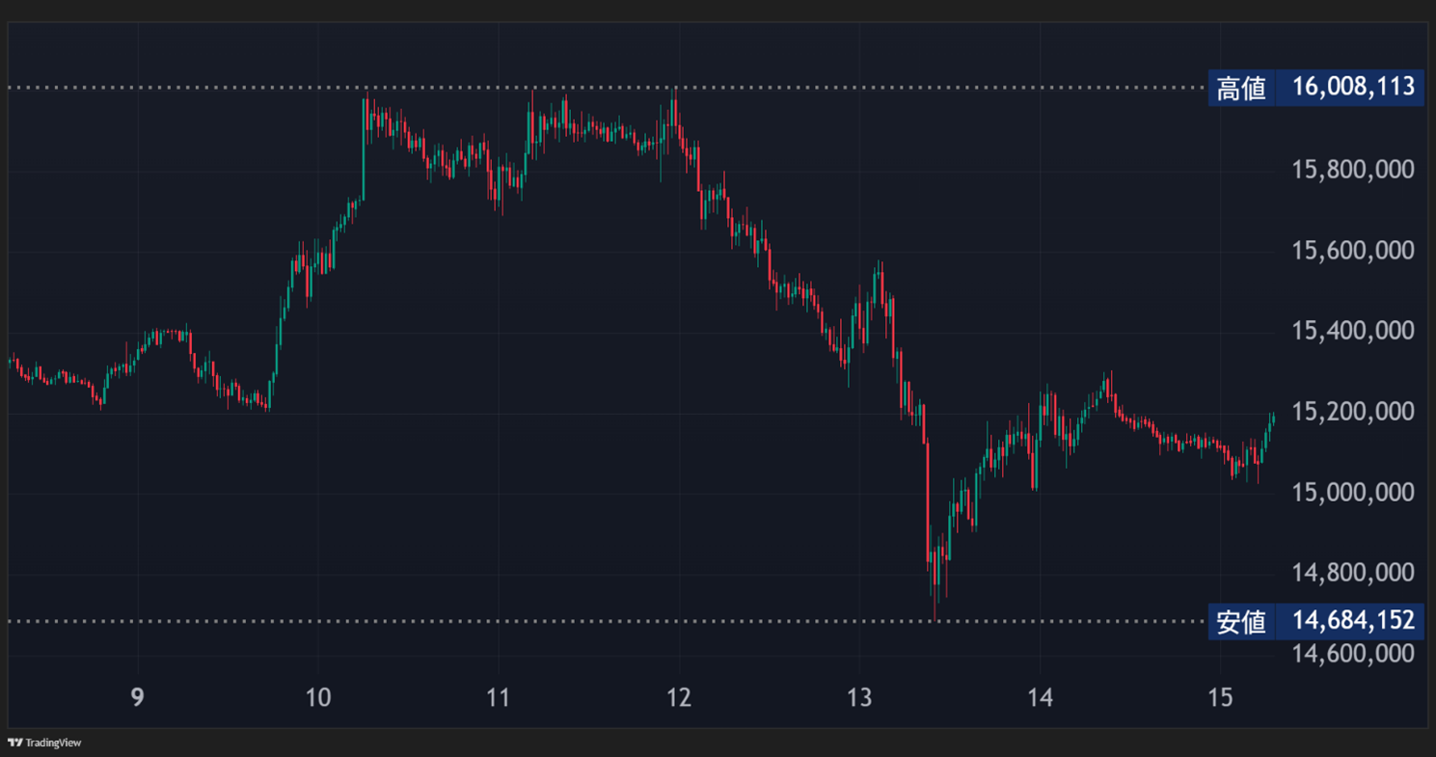The width and height of the screenshot is (1436, 757).
Task: Select date 12 on the time axis
Action: pos(679,697)
